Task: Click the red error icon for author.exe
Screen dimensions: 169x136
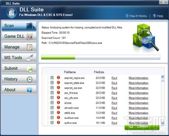Action: coord(58,122)
